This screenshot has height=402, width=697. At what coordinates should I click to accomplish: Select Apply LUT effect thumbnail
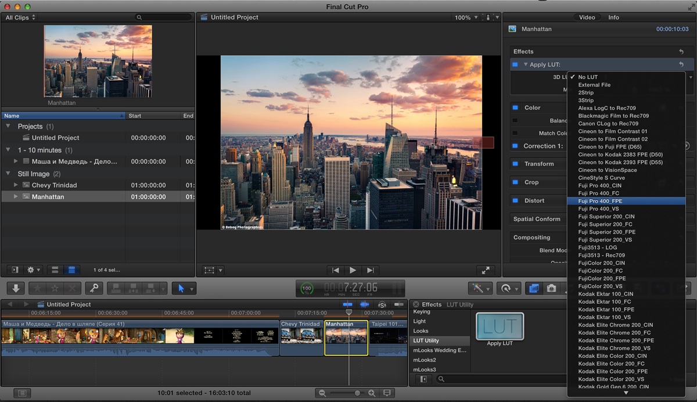(x=500, y=326)
